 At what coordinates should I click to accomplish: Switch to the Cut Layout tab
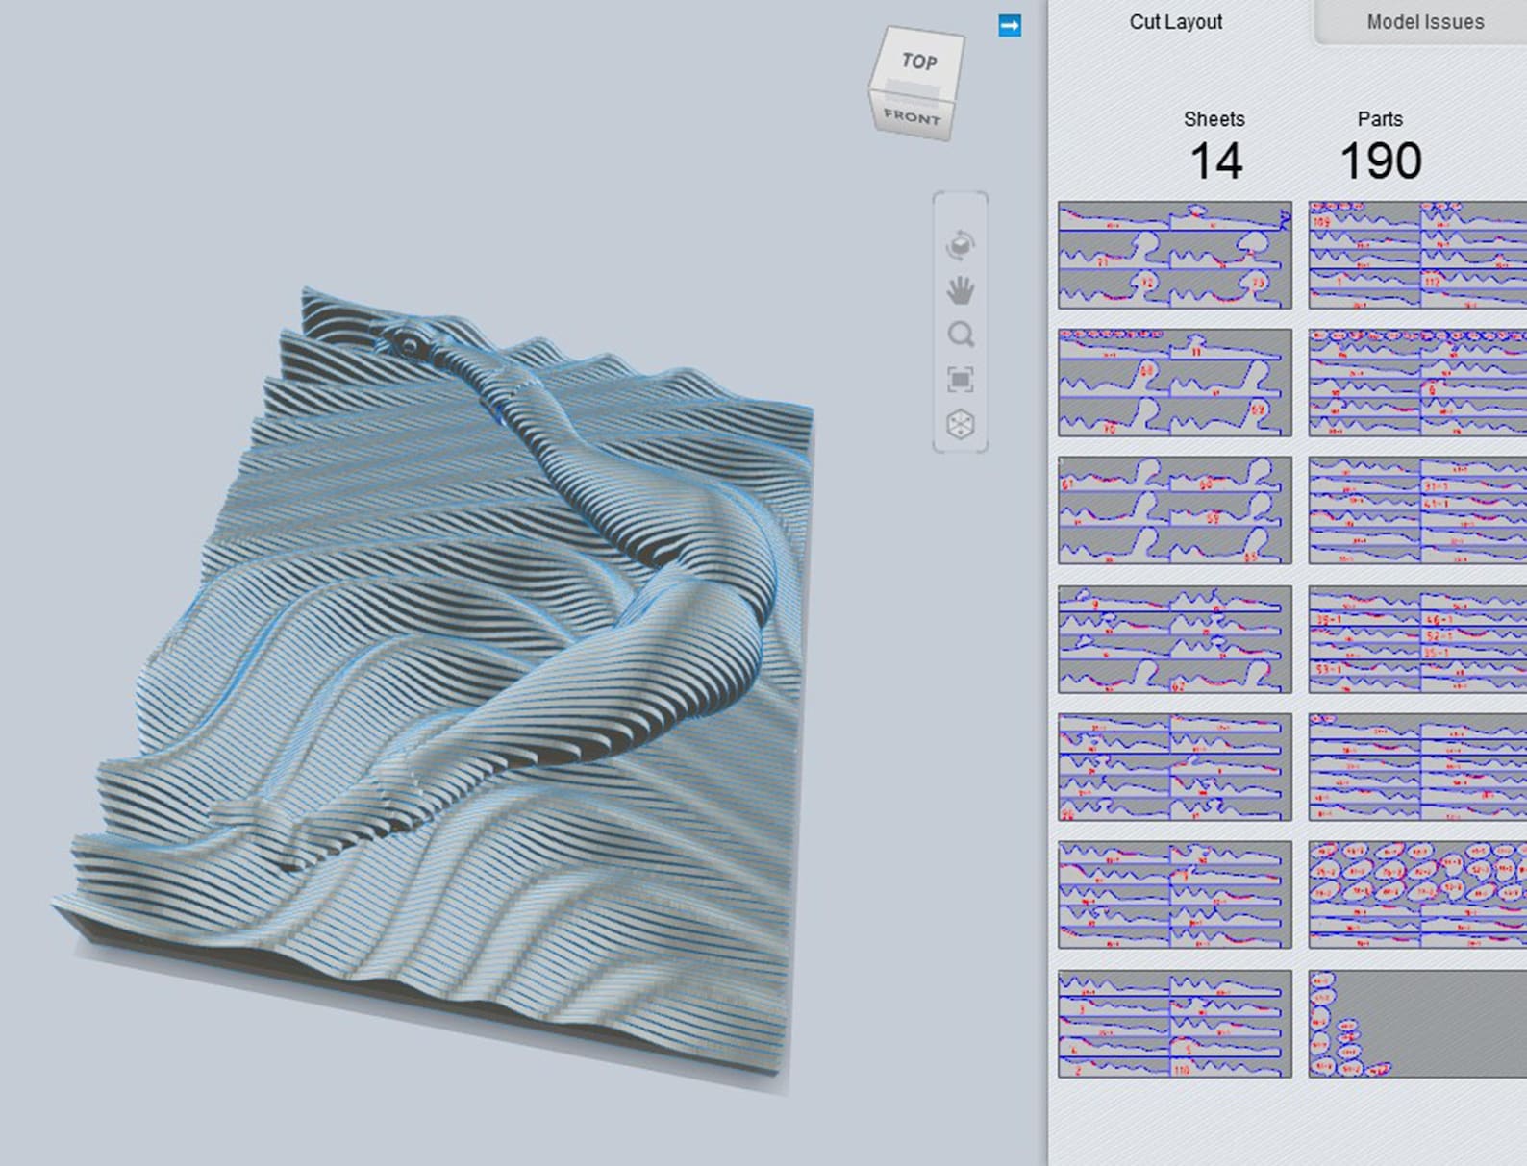click(x=1175, y=22)
